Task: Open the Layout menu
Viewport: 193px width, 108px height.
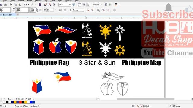Action: tap(13, 1)
